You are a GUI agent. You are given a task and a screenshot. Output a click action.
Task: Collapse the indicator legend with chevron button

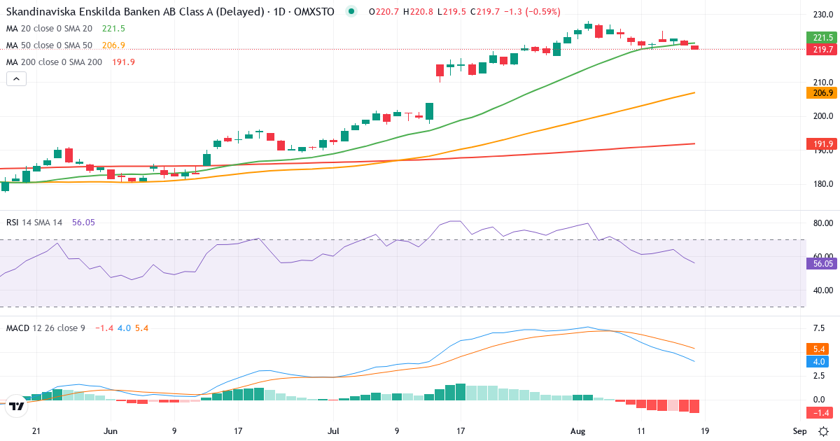(17, 79)
